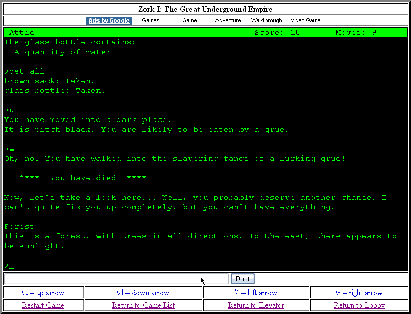Click the green status bar showing Attic
Image resolution: width=411 pixels, height=314 pixels.
click(21, 32)
